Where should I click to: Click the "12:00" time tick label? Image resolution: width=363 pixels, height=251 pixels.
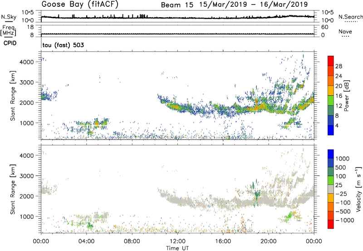tap(177, 241)
